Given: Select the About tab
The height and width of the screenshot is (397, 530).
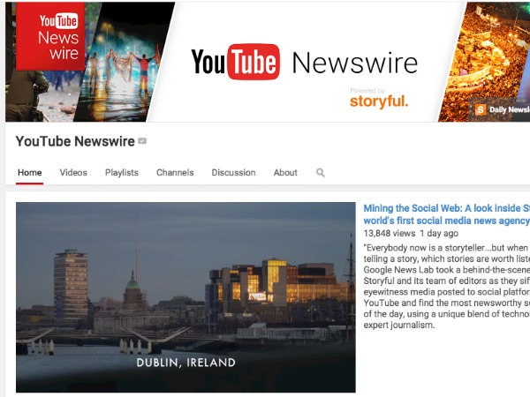Looking at the screenshot, I should (285, 173).
